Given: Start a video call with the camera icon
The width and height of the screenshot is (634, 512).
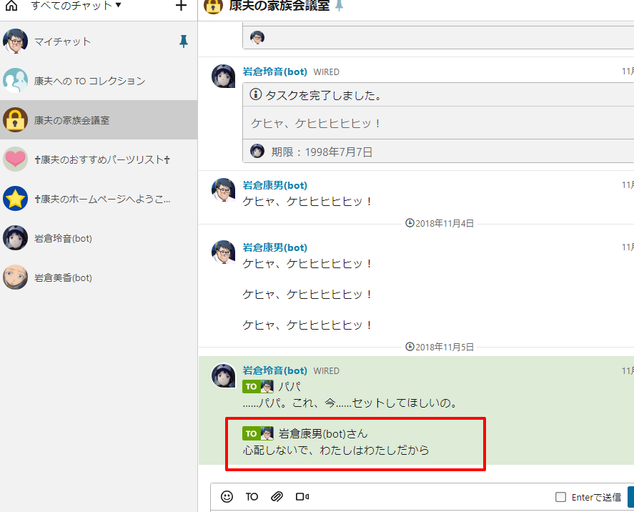Looking at the screenshot, I should pyautogui.click(x=302, y=496).
